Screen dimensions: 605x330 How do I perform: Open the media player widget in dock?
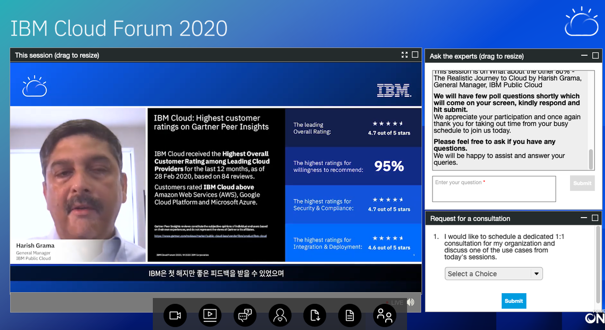click(210, 316)
